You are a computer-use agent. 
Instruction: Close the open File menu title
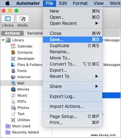tap(49, 4)
